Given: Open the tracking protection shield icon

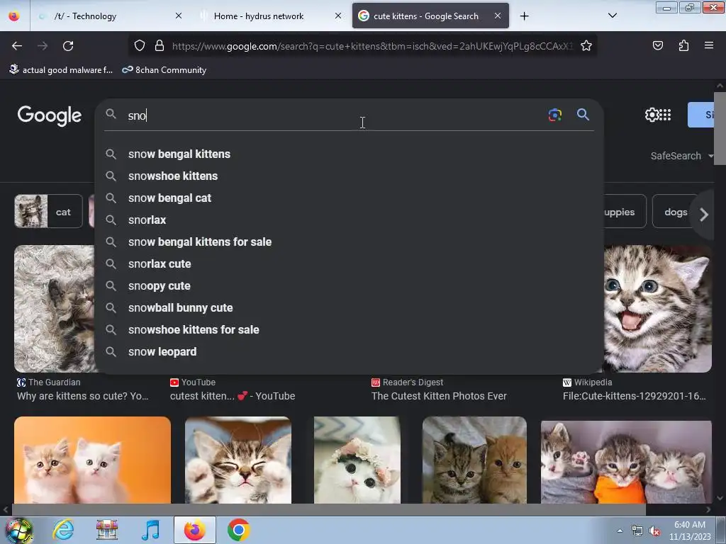Looking at the screenshot, I should pyautogui.click(x=140, y=45).
